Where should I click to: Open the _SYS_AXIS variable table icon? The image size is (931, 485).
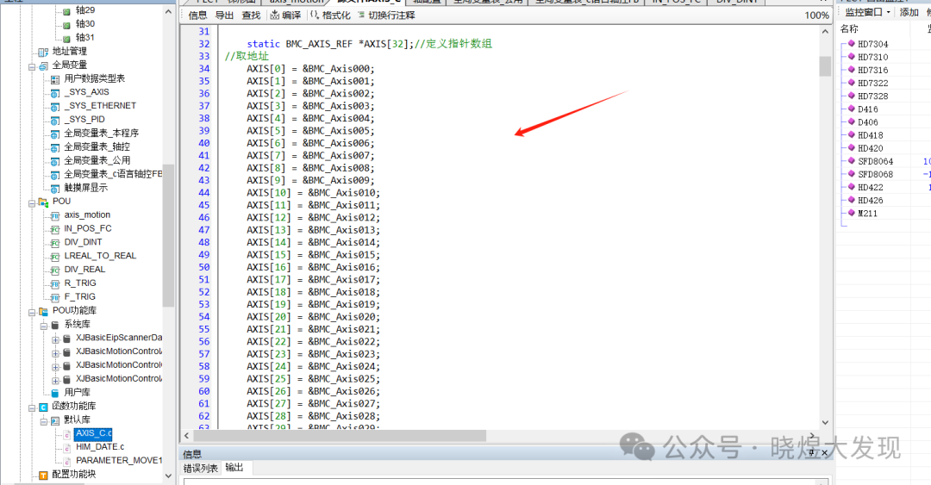(55, 93)
